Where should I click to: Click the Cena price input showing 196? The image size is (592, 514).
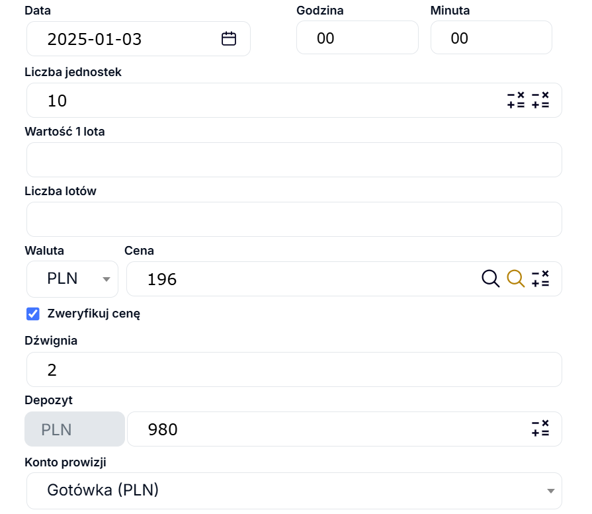click(298, 279)
